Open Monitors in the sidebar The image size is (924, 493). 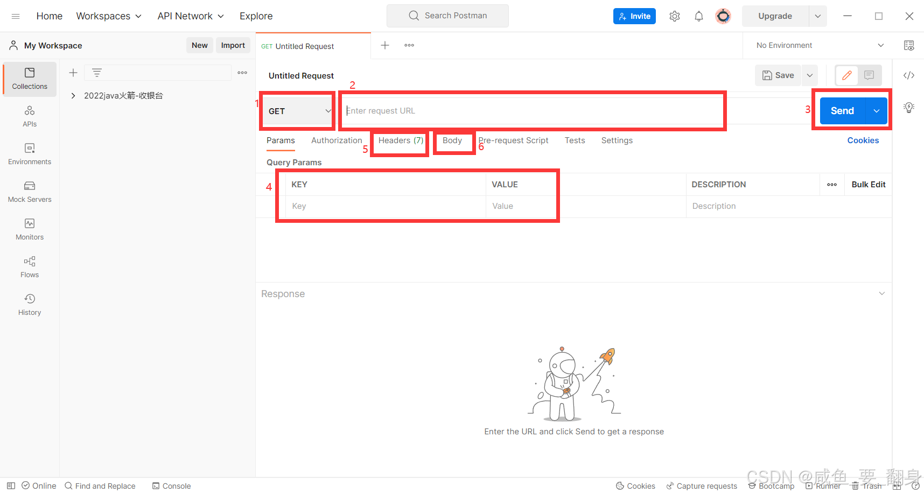tap(30, 230)
